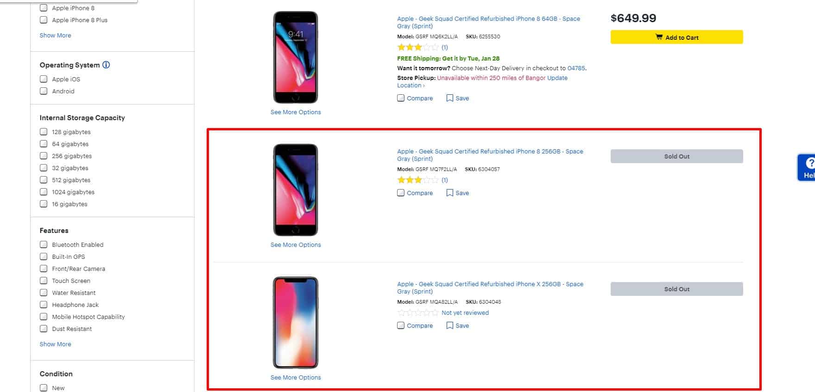Expand Show More under Features filters
The height and width of the screenshot is (392, 815).
point(55,344)
